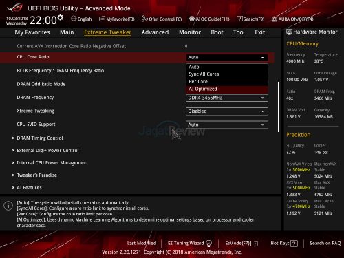Open the Search(F9) question mark icon
This screenshot has width=344, height=258.
click(x=239, y=19)
